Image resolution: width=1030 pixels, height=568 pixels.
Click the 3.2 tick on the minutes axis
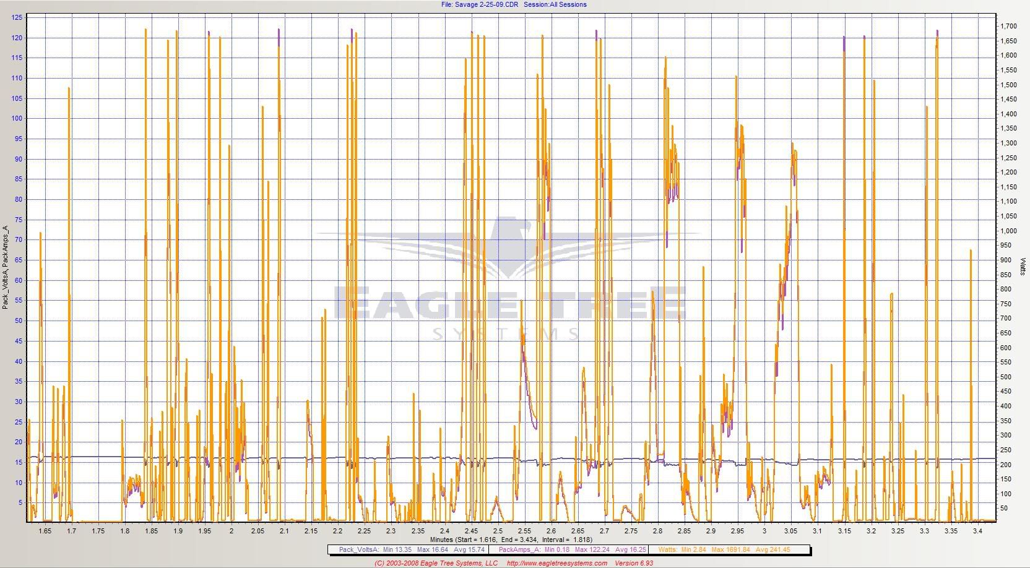tap(872, 531)
